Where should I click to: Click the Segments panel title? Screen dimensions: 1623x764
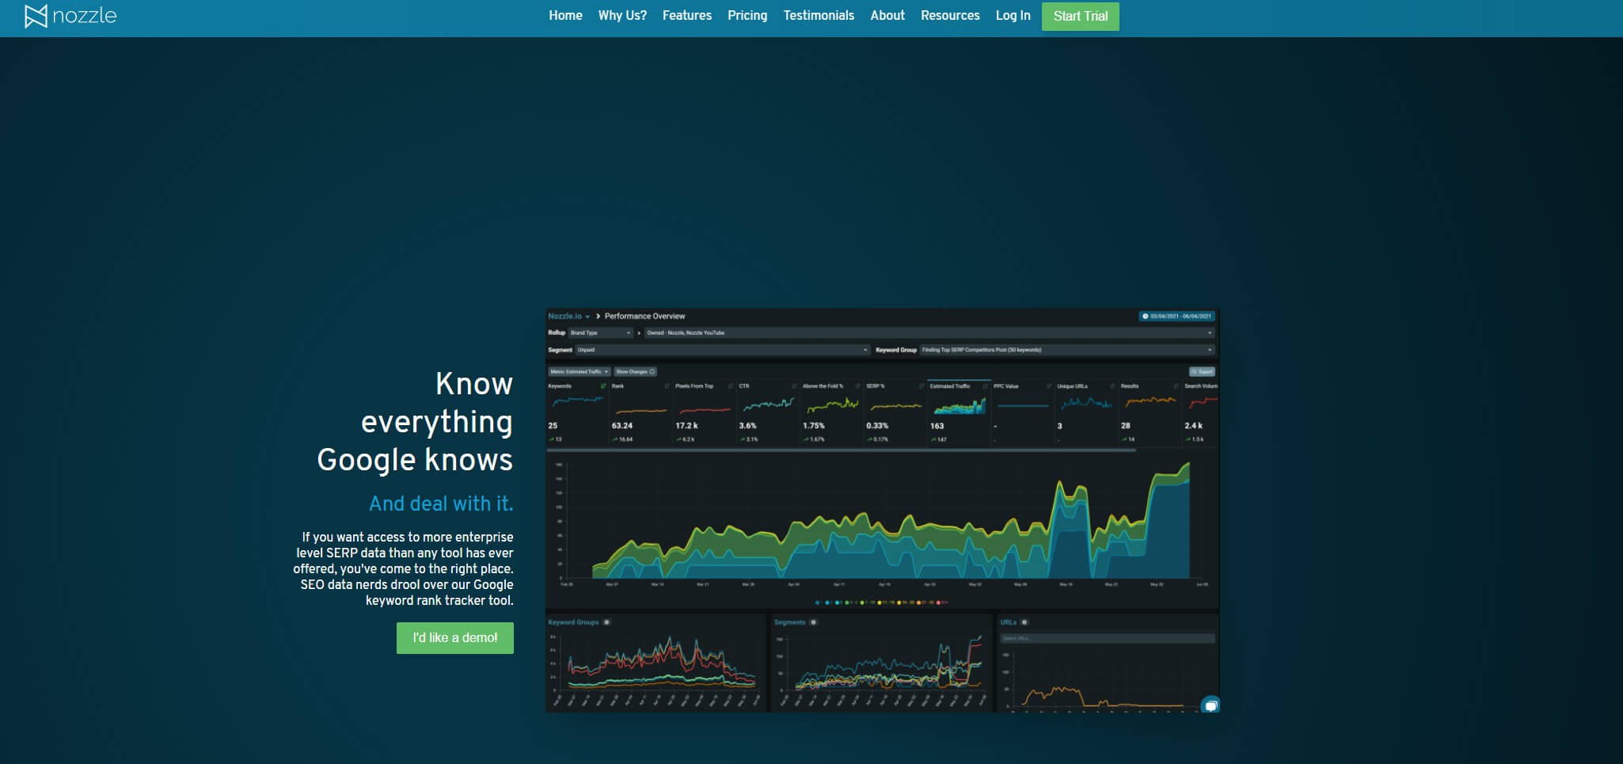point(789,622)
